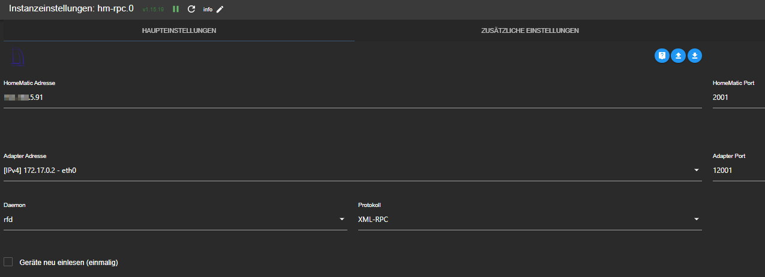This screenshot has height=277, width=765.
Task: Switch to the Haupteinstellungen tab
Action: (x=179, y=31)
